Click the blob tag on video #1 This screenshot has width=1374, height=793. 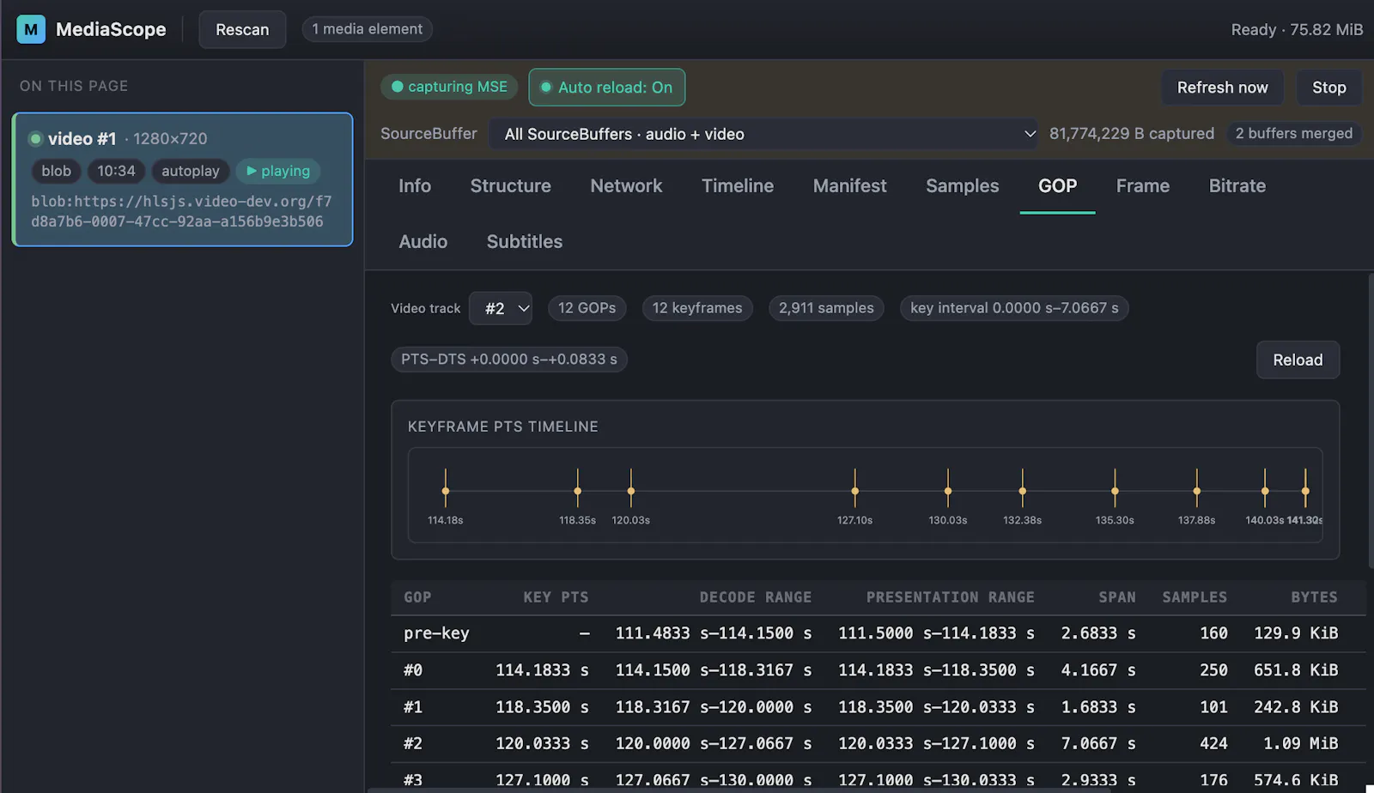point(57,171)
